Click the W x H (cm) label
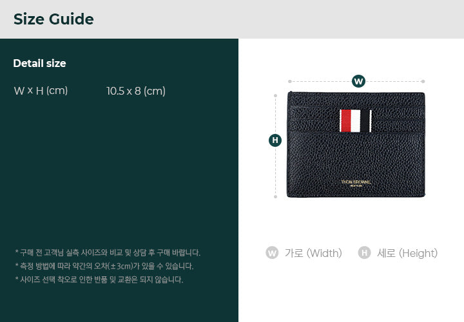Viewport: 464px width, 322px height. click(x=41, y=90)
